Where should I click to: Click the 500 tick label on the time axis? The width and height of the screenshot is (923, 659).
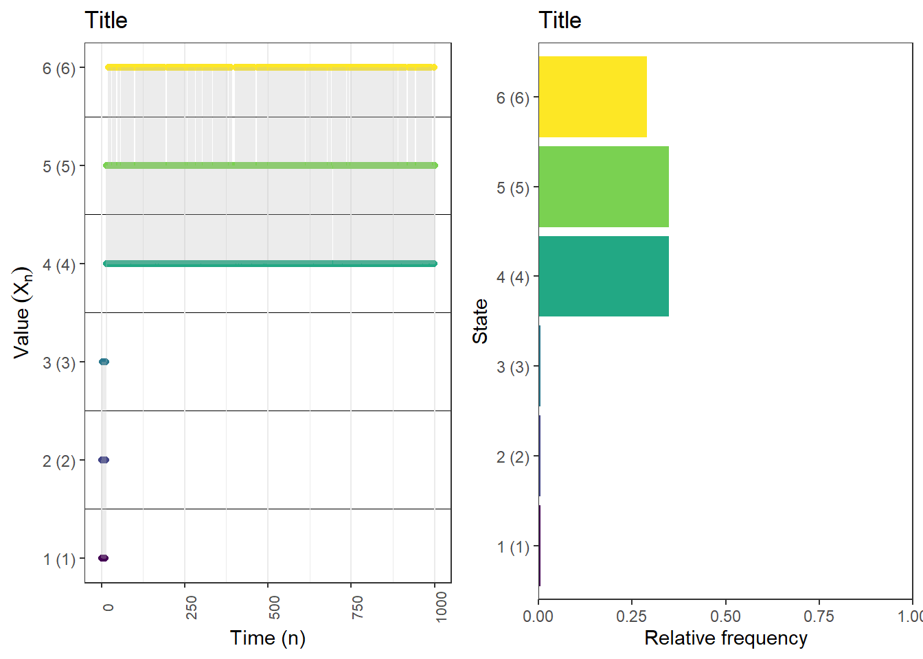click(x=274, y=608)
